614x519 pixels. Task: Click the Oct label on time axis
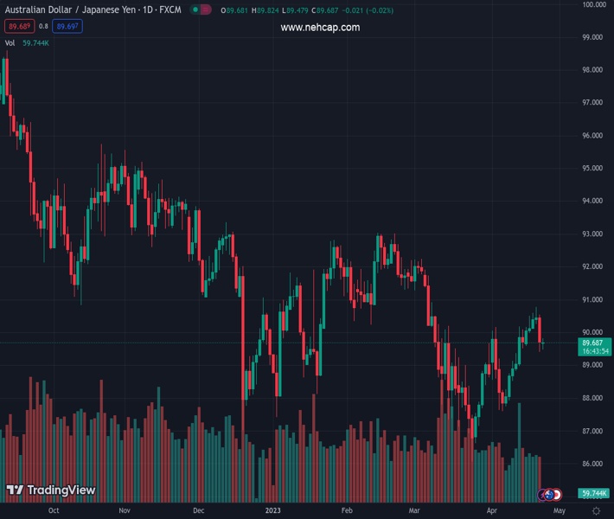[x=54, y=510]
